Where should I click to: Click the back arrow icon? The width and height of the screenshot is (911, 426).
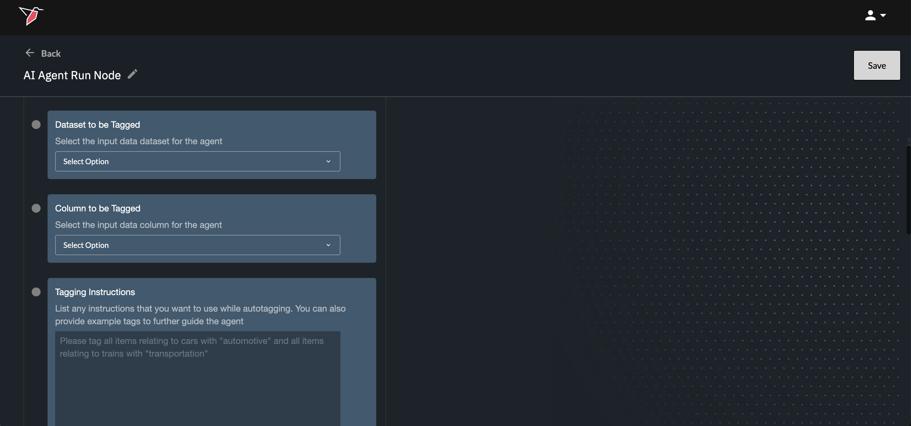[x=30, y=53]
